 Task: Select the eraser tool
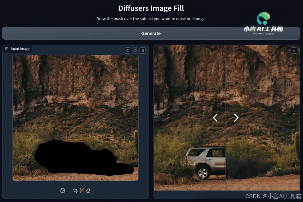point(88,191)
